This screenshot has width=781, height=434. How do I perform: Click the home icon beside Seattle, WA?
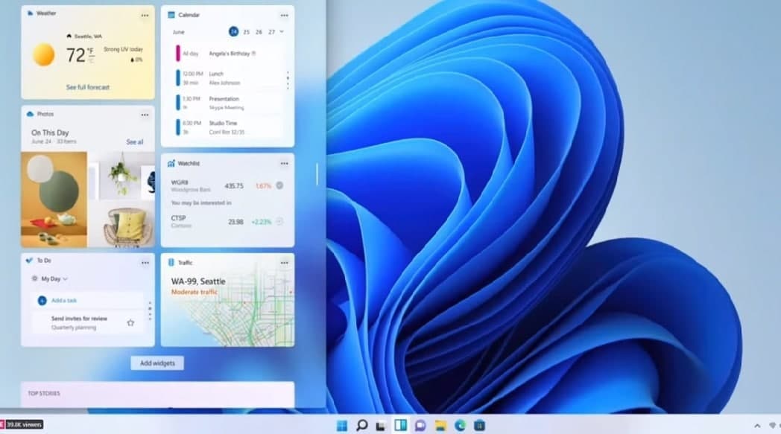pyautogui.click(x=69, y=36)
